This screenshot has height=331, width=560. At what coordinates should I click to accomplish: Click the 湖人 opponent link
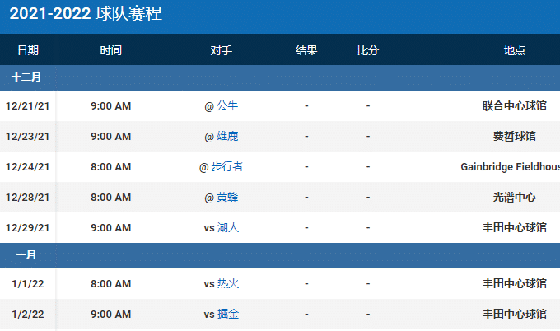pyautogui.click(x=228, y=228)
